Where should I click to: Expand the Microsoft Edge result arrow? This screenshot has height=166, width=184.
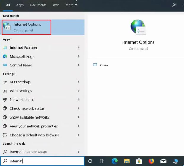tap(78, 56)
